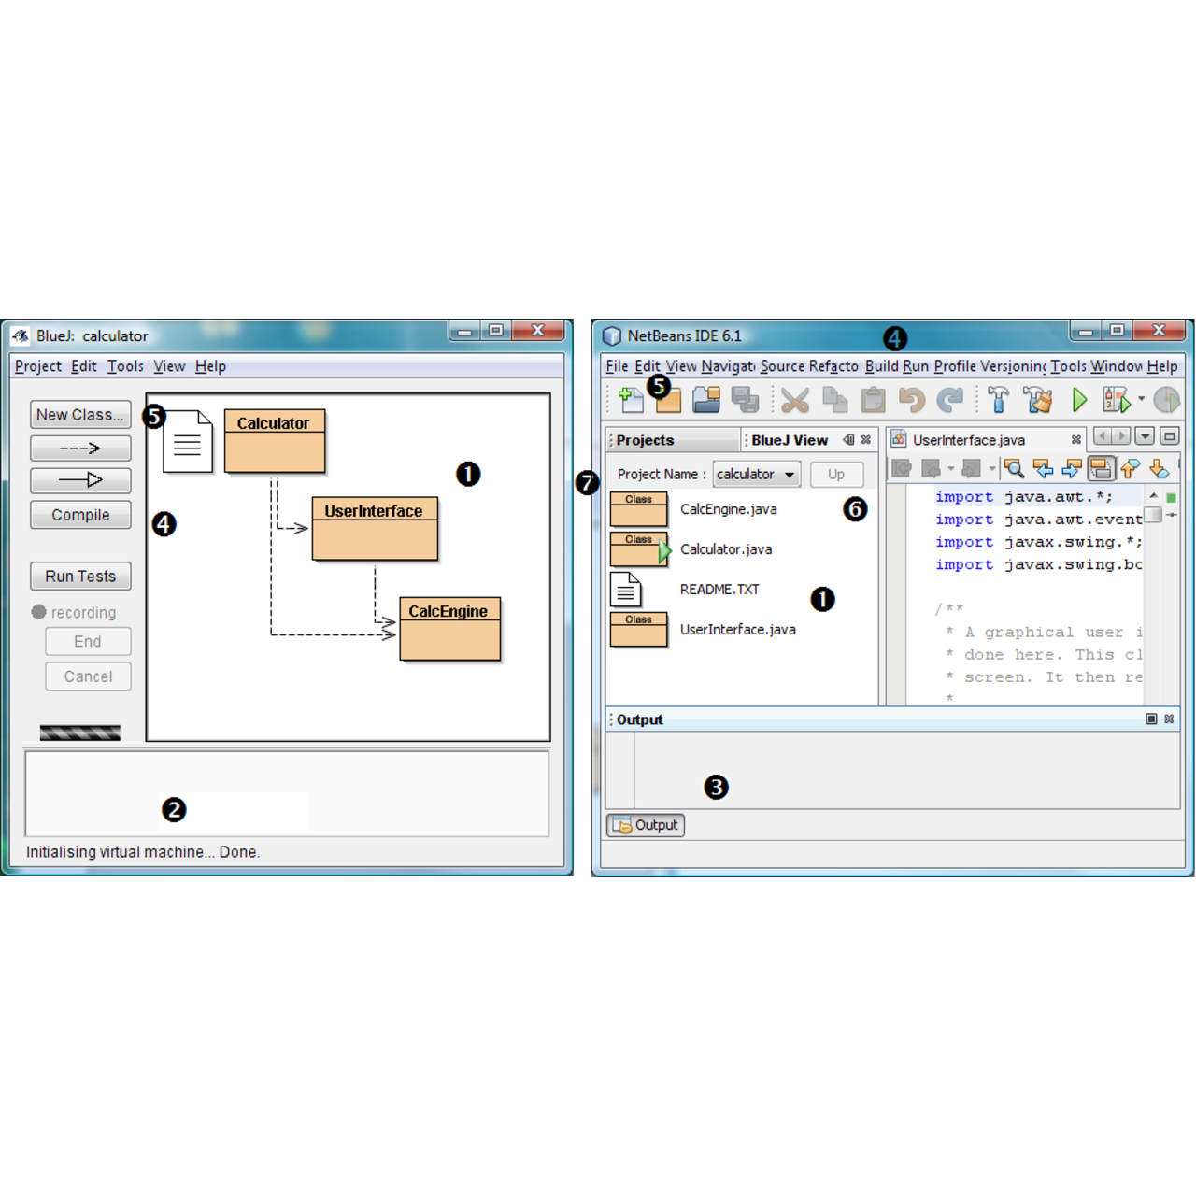Click the Run Tests button
The height and width of the screenshot is (1196, 1196).
pos(80,577)
